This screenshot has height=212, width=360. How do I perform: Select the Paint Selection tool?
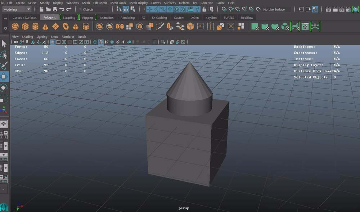pyautogui.click(x=5, y=66)
